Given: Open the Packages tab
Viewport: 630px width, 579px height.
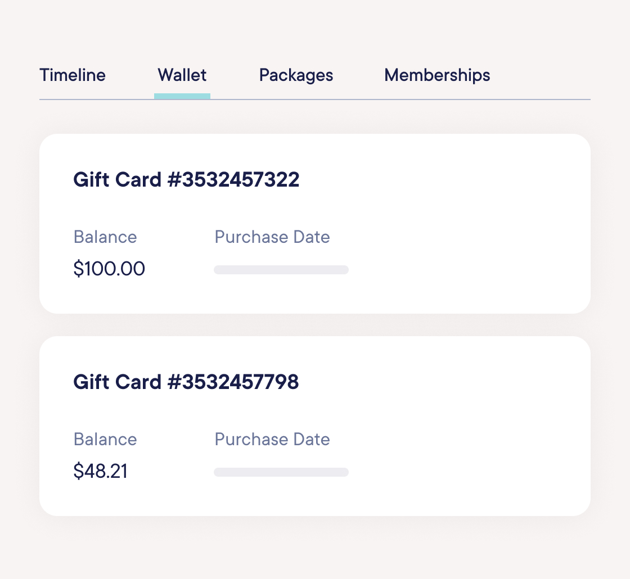Looking at the screenshot, I should click(x=296, y=75).
